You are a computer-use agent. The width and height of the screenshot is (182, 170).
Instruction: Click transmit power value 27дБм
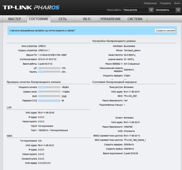pyautogui.click(x=127, y=76)
